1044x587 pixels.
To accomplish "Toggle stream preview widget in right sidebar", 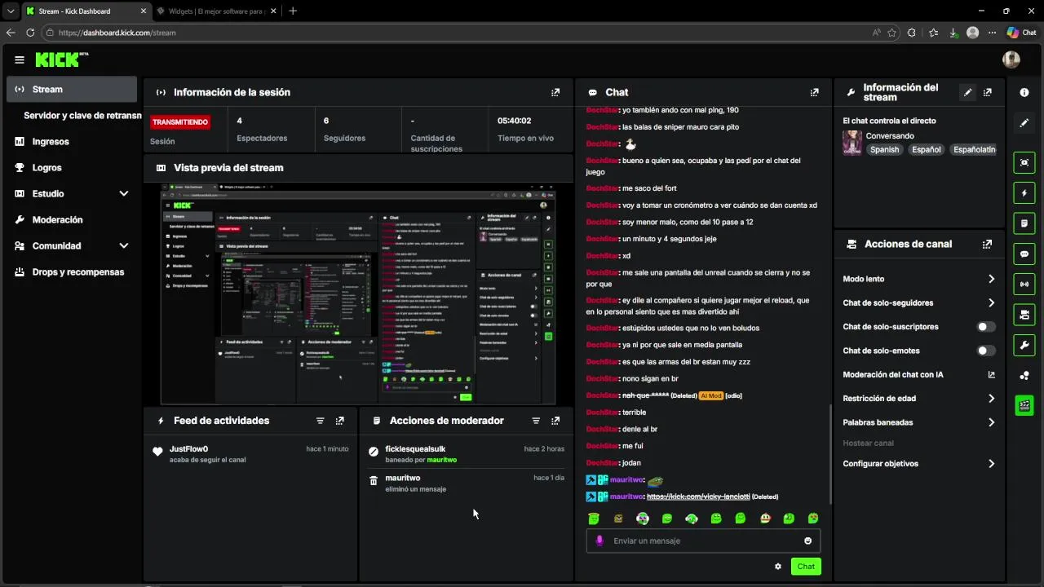I will pos(1024,162).
